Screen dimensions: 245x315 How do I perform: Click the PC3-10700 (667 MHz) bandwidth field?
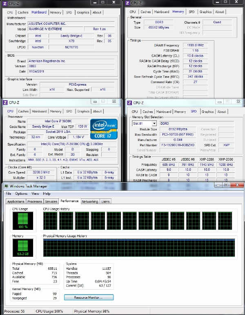pyautogui.click(x=178, y=134)
